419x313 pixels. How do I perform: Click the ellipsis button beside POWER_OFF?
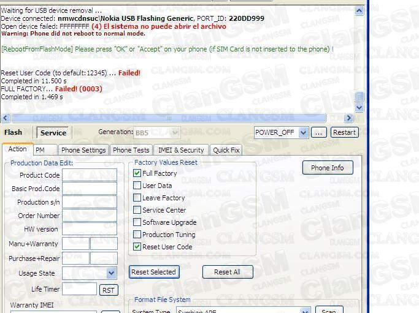coord(318,132)
